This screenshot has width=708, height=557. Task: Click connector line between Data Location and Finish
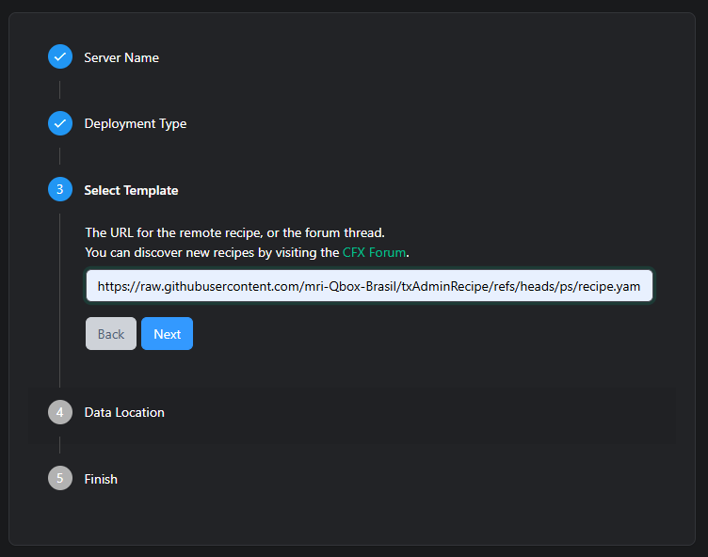point(60,445)
